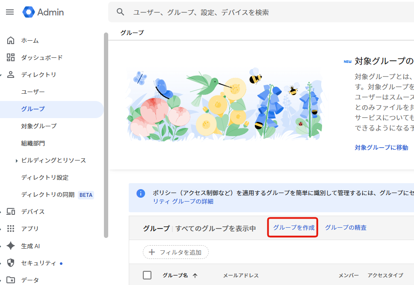
Task: Sort by グループ名 column arrow
Action: 195,276
